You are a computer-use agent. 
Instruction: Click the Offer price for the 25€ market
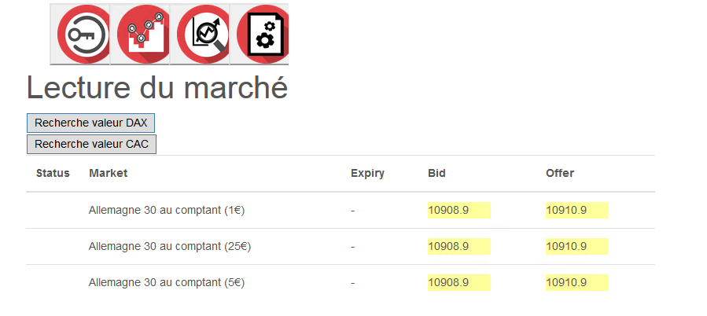point(567,246)
